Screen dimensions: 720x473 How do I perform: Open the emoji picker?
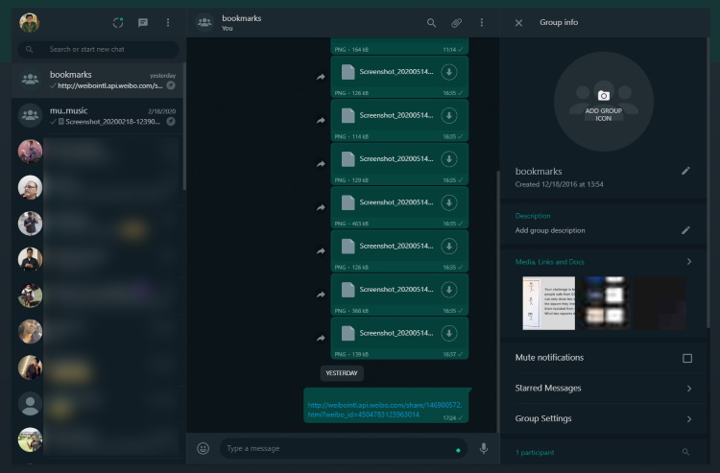click(x=204, y=448)
